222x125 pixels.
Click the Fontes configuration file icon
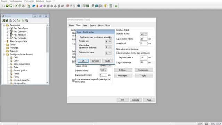click(x=11, y=74)
